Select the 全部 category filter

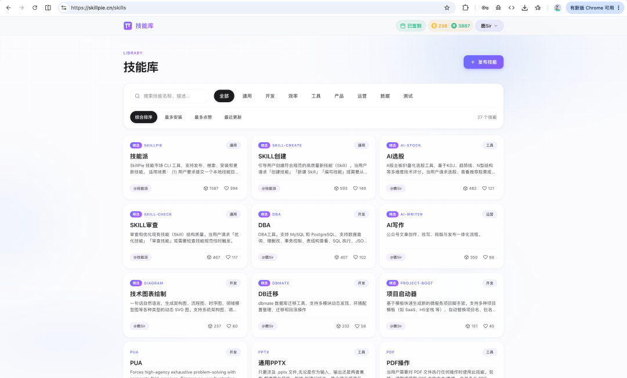(x=224, y=96)
